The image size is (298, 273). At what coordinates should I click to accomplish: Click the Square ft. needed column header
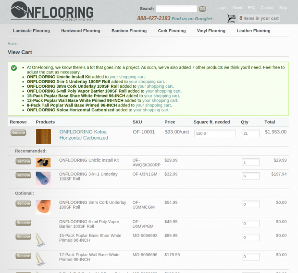(211, 122)
